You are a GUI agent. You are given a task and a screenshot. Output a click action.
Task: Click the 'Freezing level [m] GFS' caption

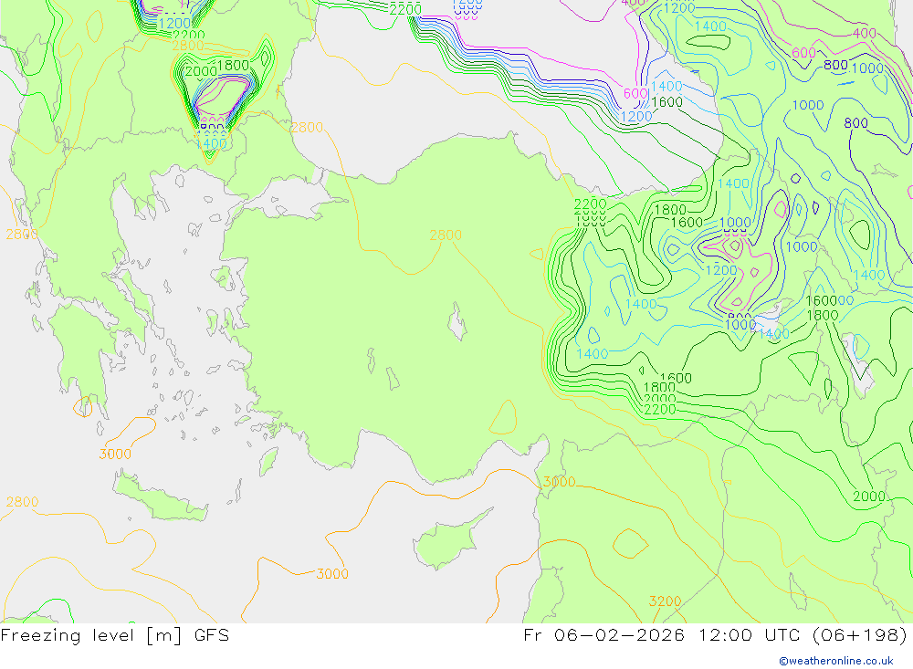coord(115,635)
